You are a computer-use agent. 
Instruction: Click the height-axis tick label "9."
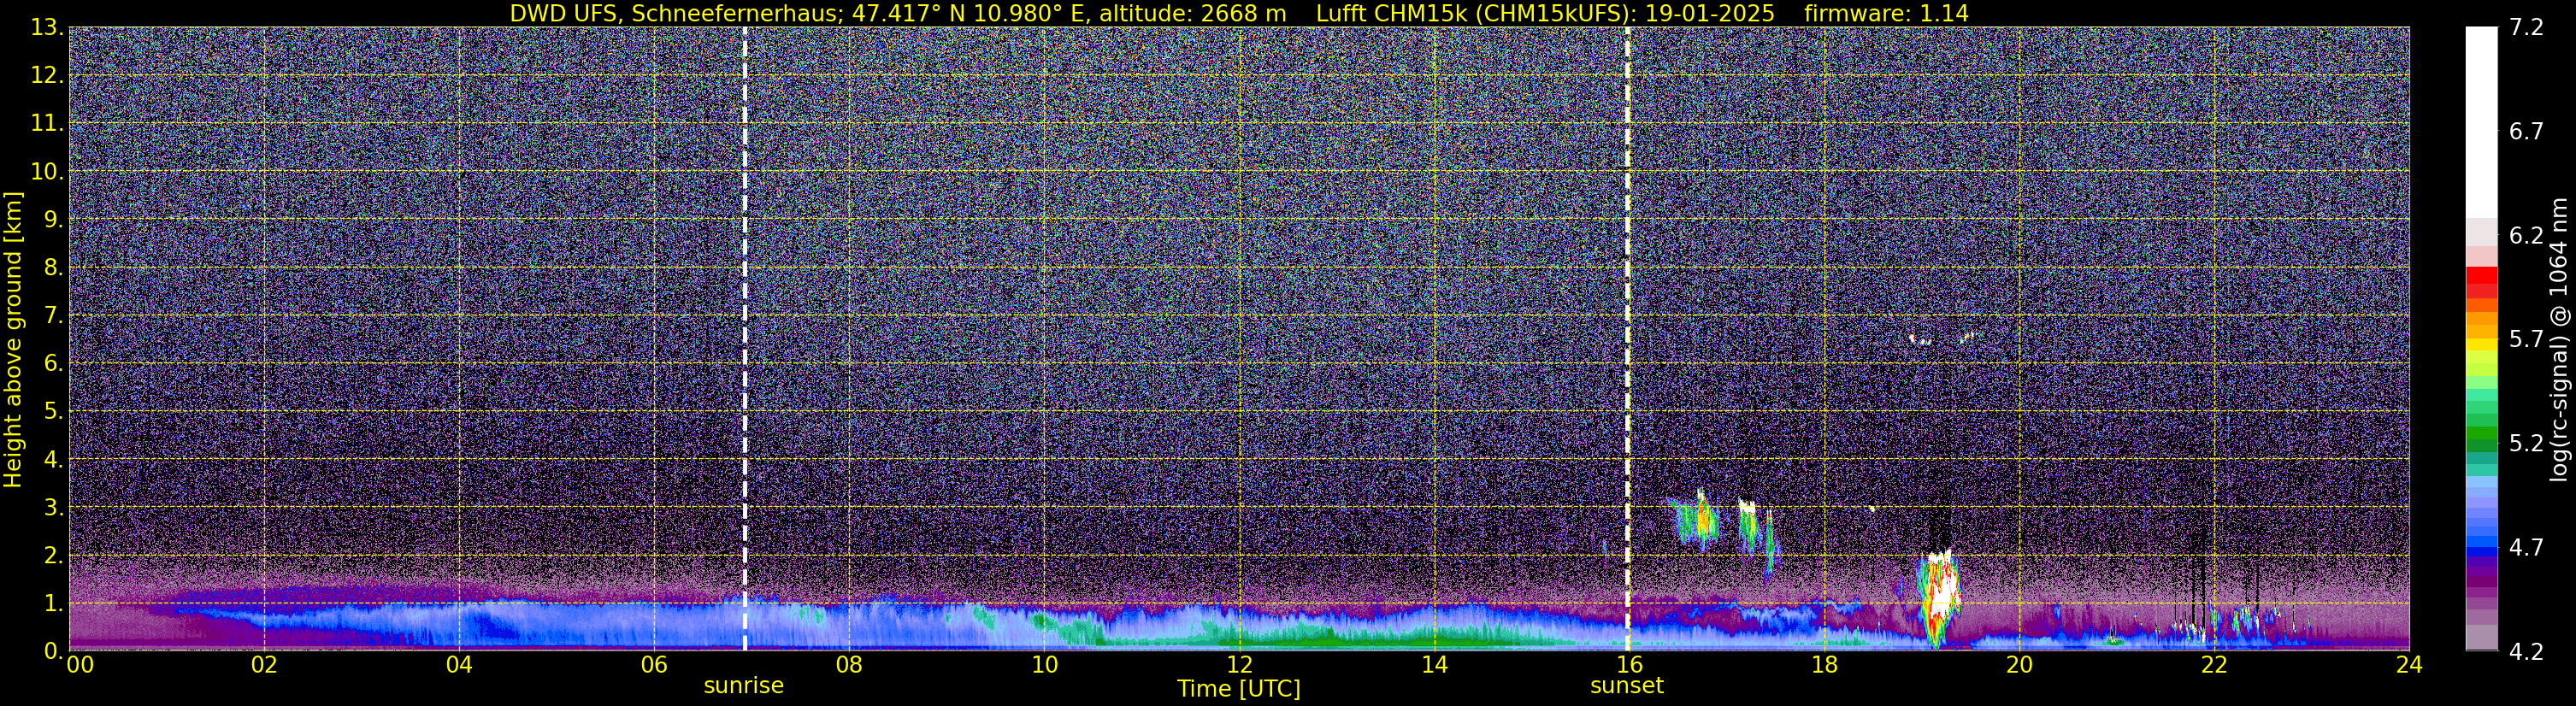pyautogui.click(x=52, y=219)
